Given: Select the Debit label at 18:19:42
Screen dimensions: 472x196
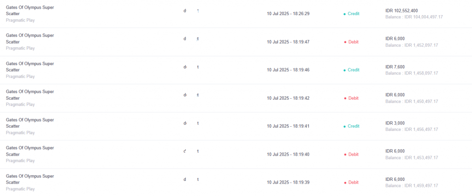Looking at the screenshot, I should (x=354, y=98).
